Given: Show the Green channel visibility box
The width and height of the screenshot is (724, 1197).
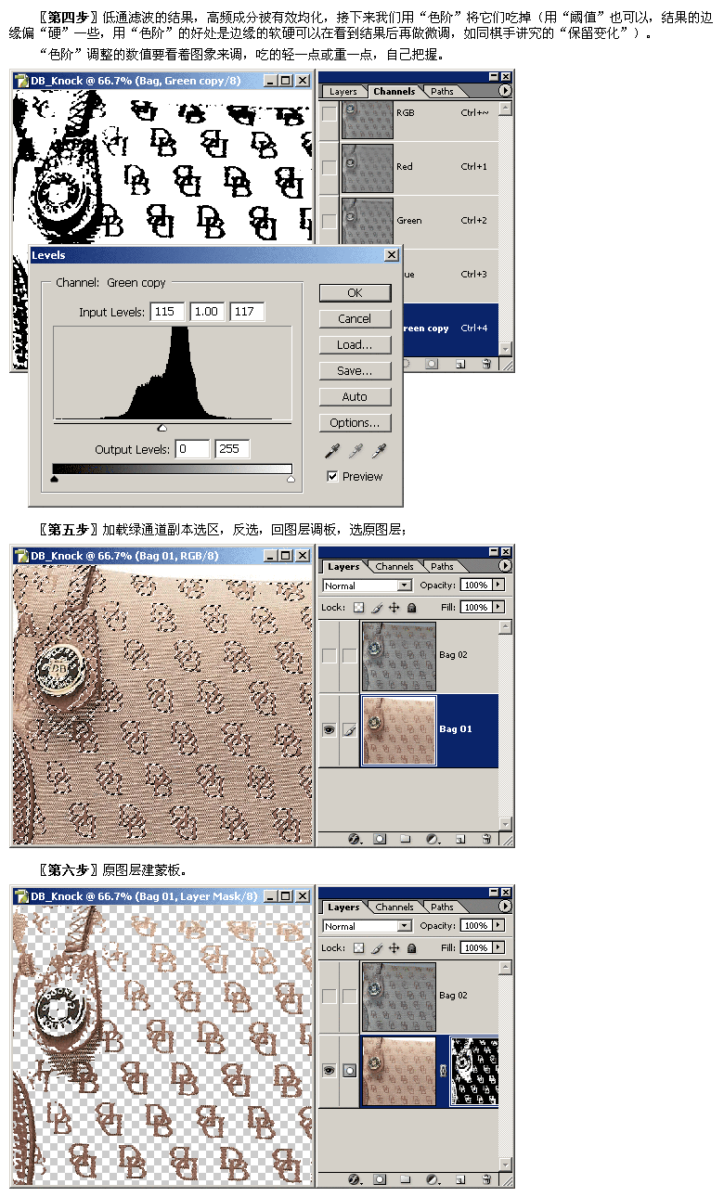Looking at the screenshot, I should point(330,221).
